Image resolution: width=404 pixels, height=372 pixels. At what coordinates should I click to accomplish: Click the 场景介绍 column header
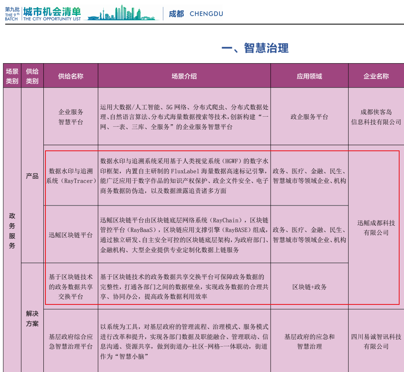click(184, 76)
